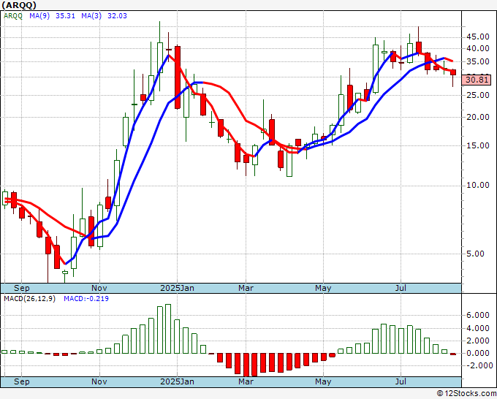Click the 25.00 price axis label

click(x=478, y=95)
